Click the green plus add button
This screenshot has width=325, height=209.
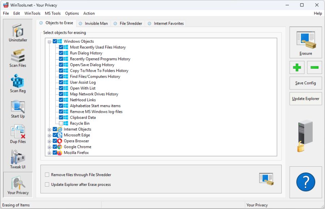coord(296,68)
